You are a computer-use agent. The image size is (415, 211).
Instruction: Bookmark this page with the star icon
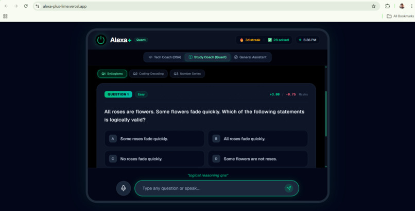[373, 6]
